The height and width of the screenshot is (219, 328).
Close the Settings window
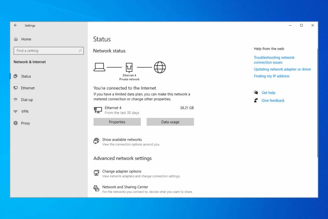(312, 25)
